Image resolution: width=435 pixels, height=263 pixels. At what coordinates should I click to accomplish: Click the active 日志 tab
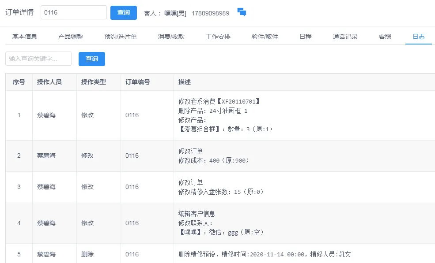419,37
